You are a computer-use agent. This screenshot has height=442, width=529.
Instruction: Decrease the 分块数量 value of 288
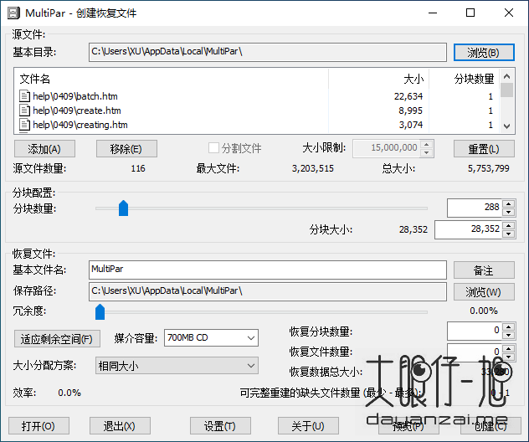point(508,213)
